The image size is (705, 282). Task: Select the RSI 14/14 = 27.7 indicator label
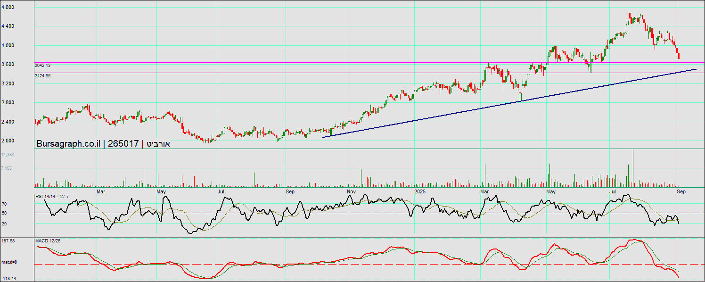point(52,196)
